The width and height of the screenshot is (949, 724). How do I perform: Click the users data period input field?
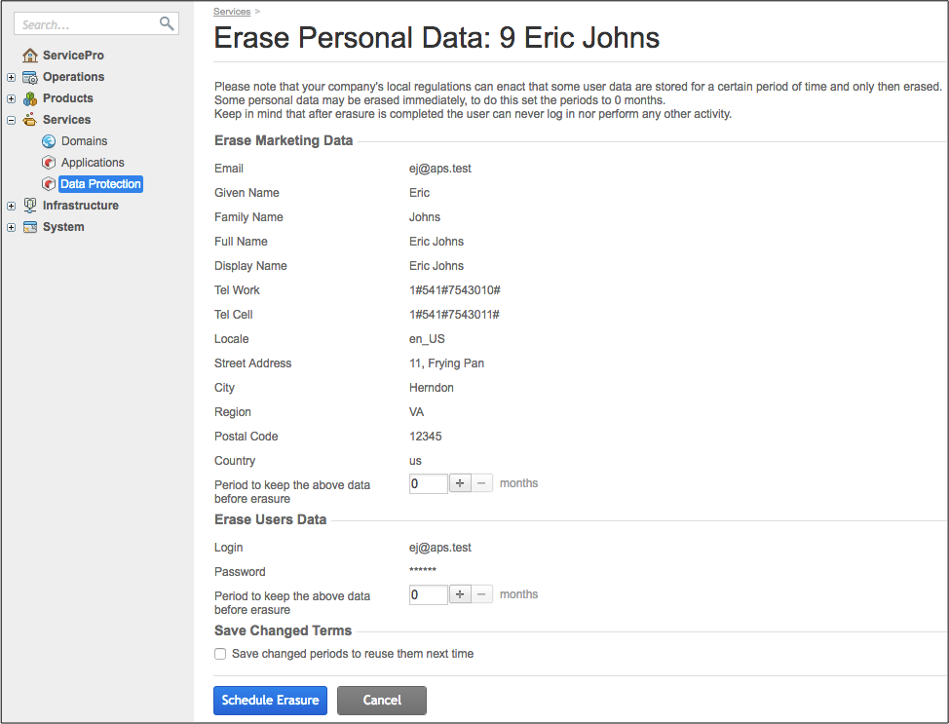pyautogui.click(x=428, y=594)
